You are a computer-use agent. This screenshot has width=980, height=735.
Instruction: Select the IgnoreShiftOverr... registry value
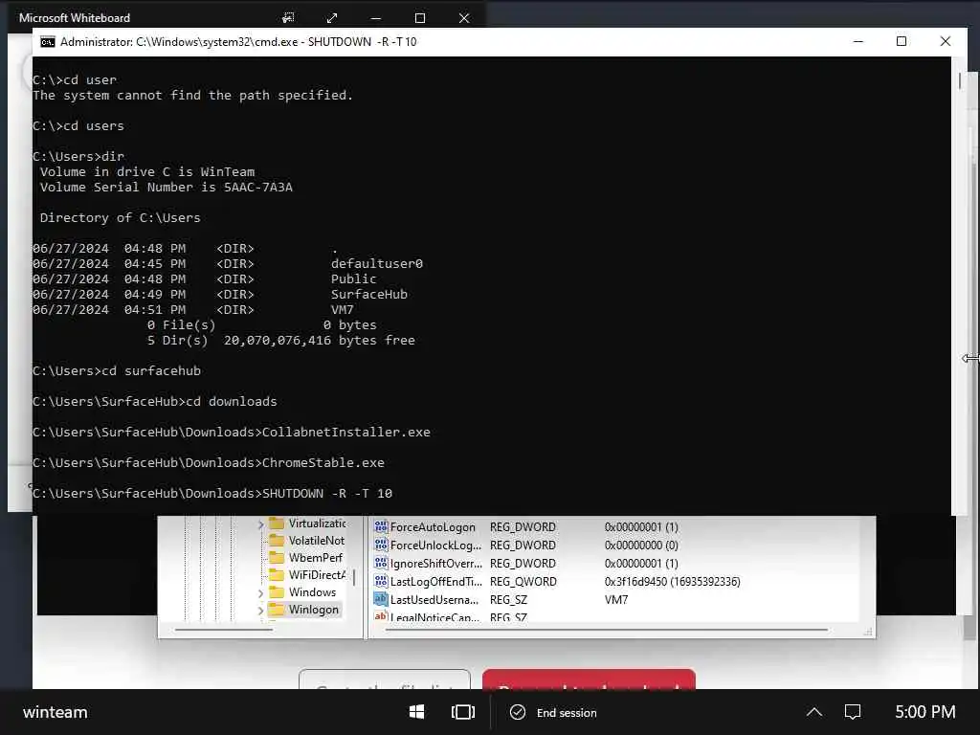coord(436,563)
